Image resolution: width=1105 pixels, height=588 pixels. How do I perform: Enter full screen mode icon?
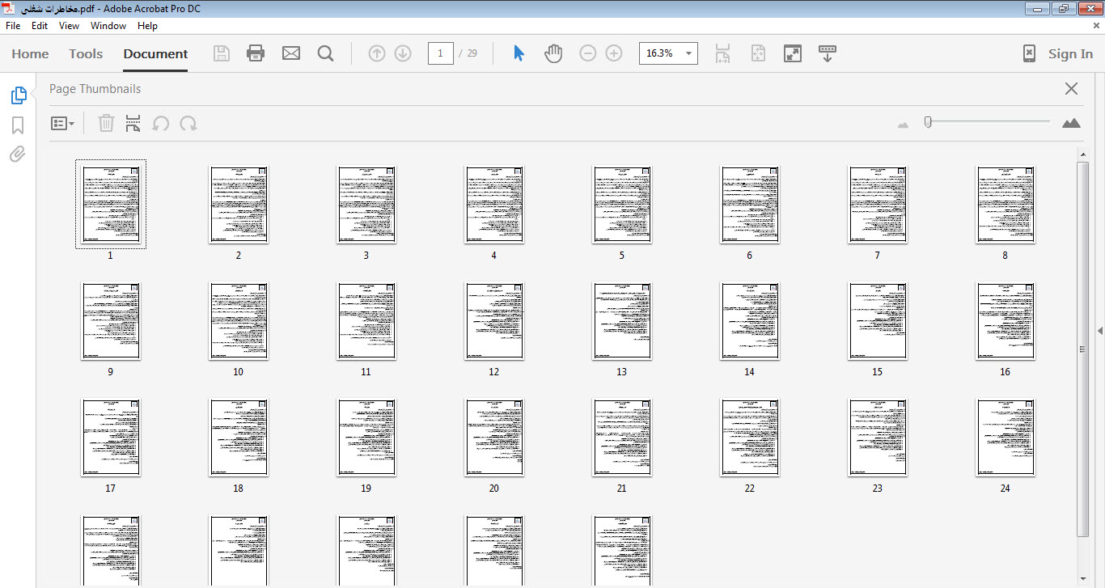point(793,53)
